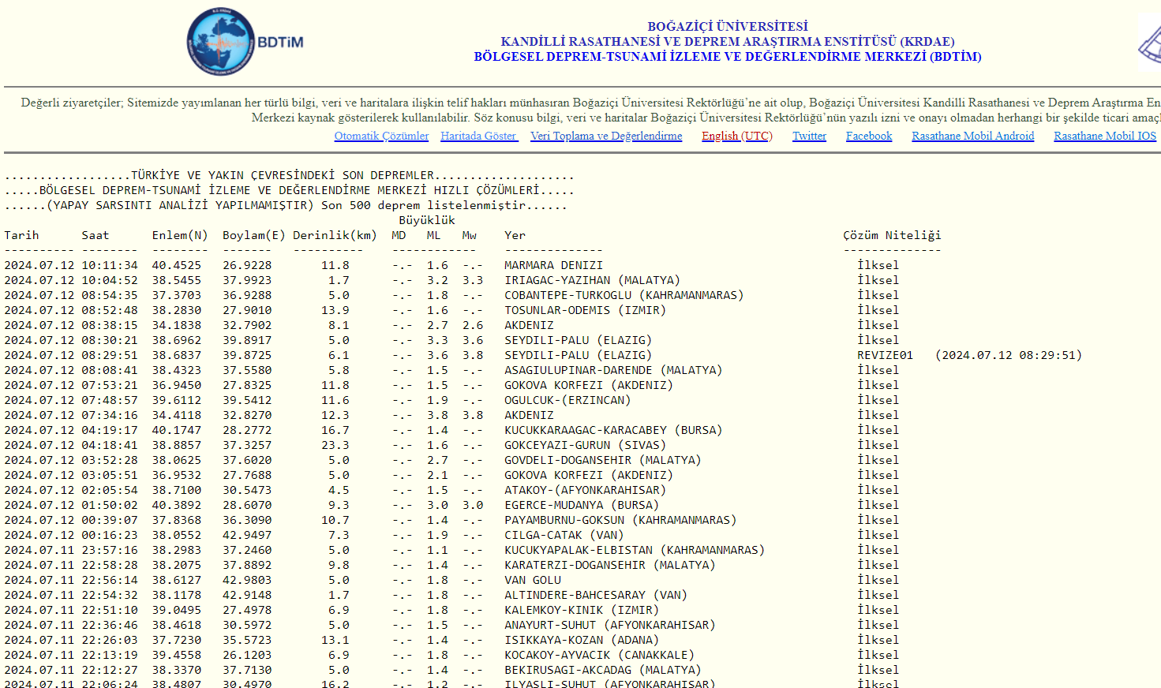Select OGULCUK-(ERZINCAN) entry
Viewport: 1161px width, 688px height.
click(x=567, y=400)
